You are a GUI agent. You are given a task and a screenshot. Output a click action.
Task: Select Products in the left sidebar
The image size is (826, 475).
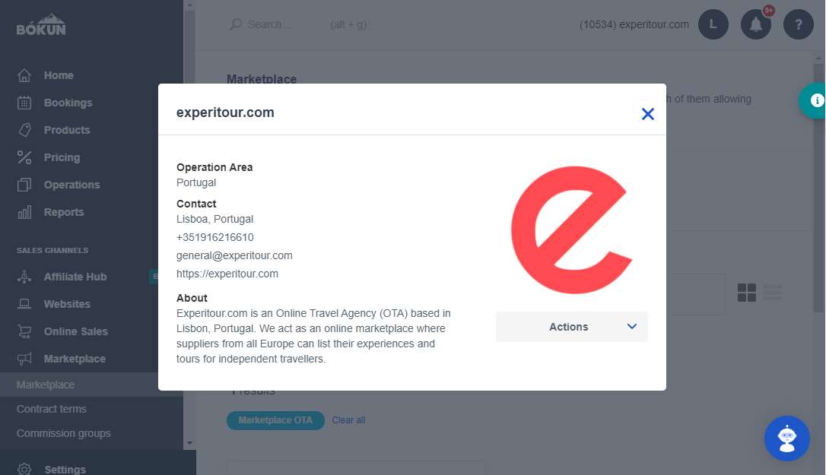point(66,130)
